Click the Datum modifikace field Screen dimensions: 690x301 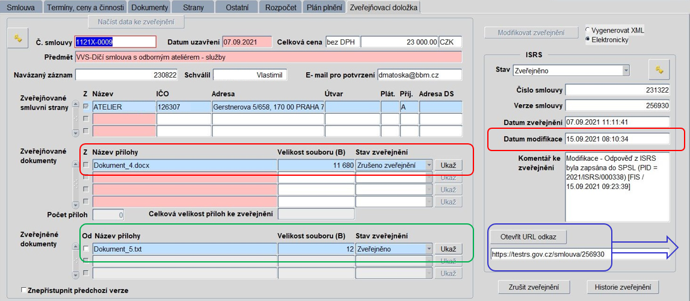coord(617,139)
